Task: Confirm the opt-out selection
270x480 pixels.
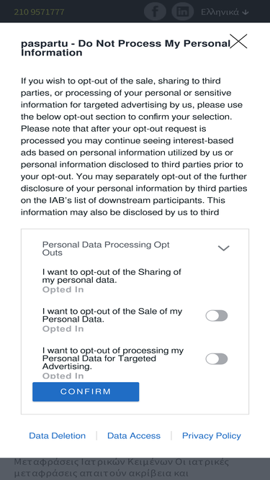Action: tap(86, 391)
